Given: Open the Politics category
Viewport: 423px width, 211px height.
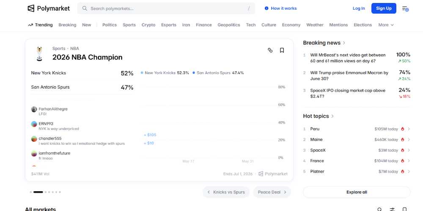Looking at the screenshot, I should click(x=110, y=25).
